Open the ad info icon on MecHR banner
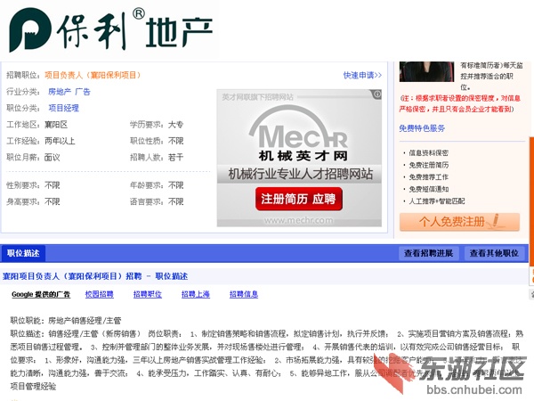534x401 pixels. pos(376,94)
